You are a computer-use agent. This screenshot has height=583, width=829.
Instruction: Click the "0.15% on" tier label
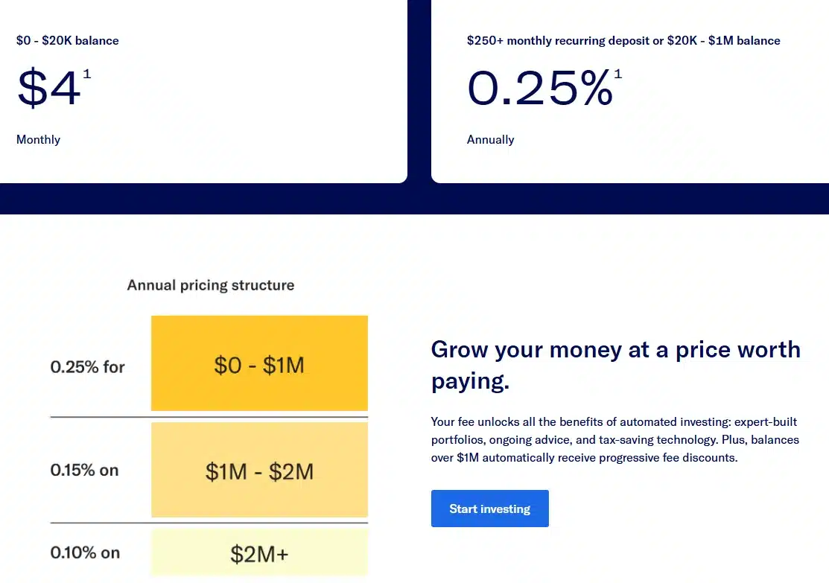pyautogui.click(x=84, y=471)
